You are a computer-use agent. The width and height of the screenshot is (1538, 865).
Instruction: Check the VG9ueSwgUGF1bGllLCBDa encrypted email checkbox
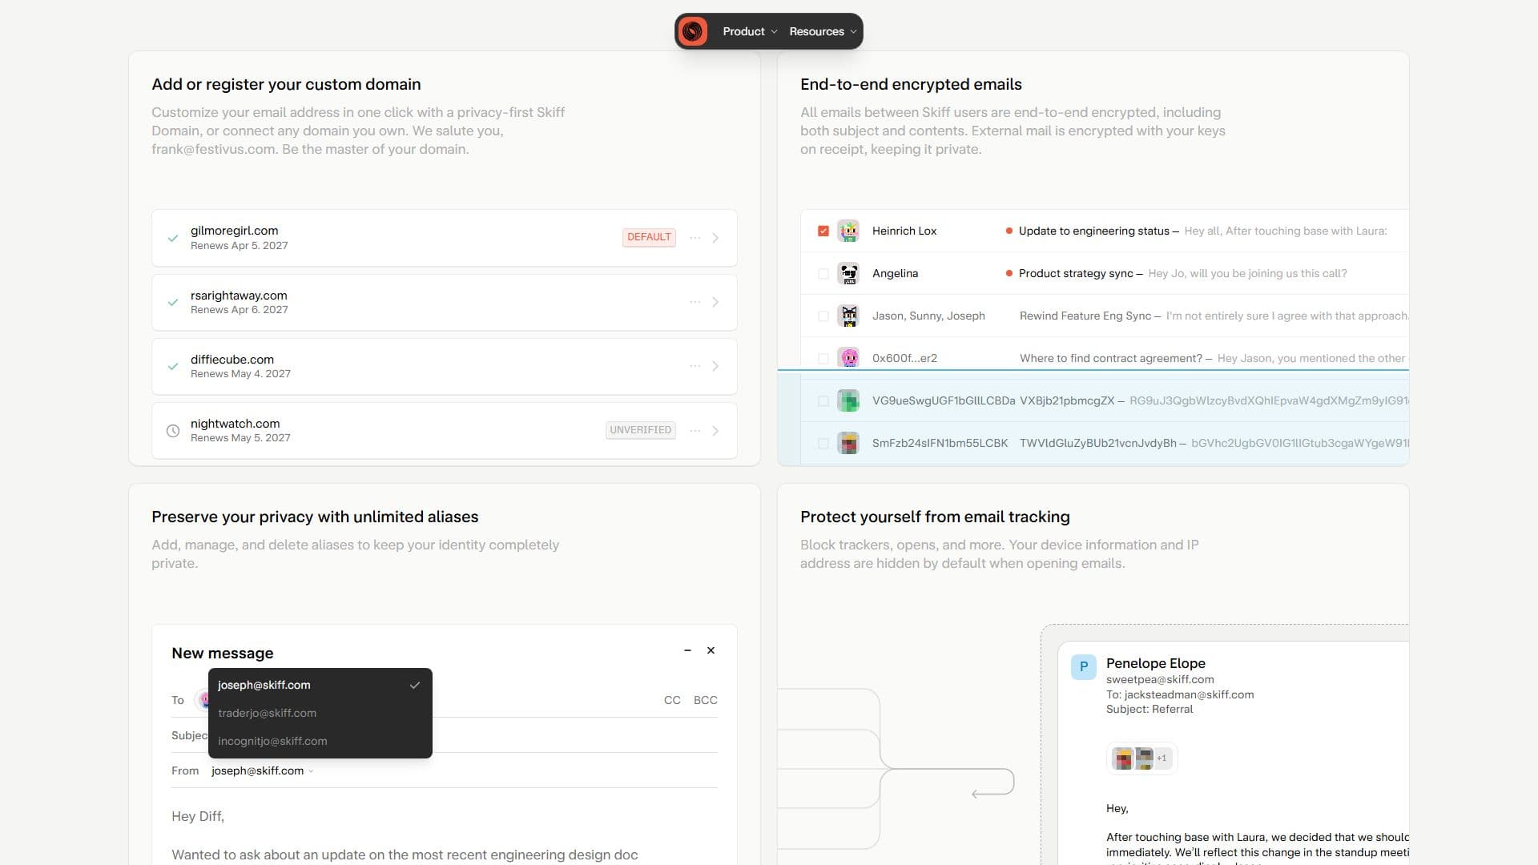[823, 400]
